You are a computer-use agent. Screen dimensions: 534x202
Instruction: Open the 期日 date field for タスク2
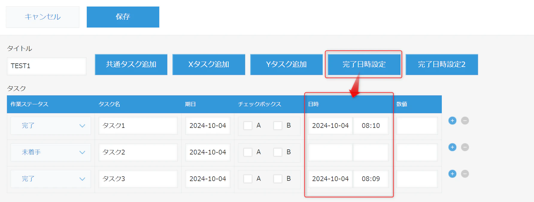tap(208, 152)
